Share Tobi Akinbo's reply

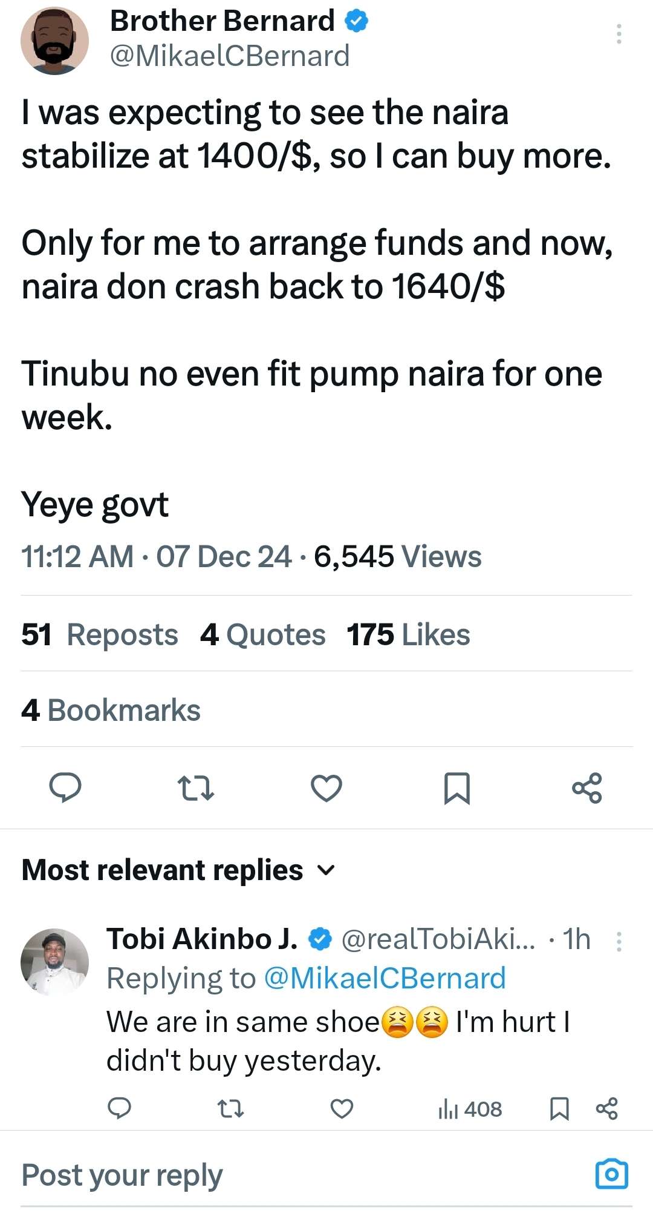pyautogui.click(x=606, y=1108)
